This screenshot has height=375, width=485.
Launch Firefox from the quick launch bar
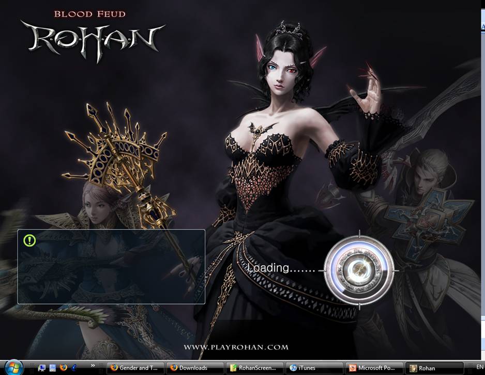pos(64,368)
